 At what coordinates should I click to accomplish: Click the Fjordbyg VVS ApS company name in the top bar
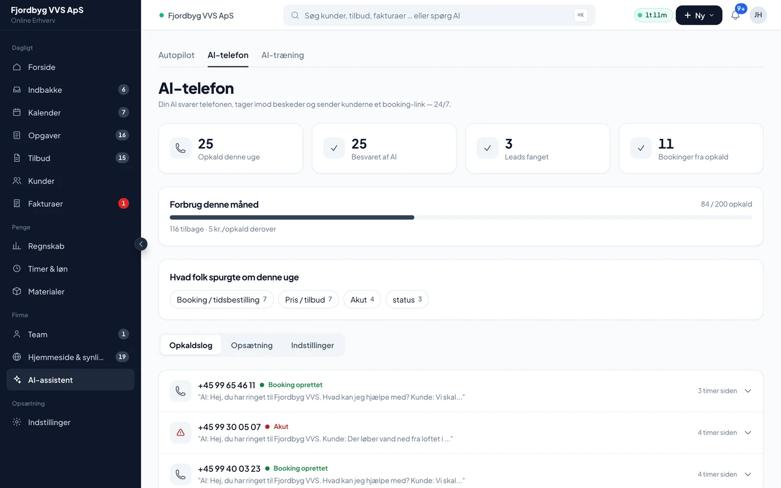[201, 16]
